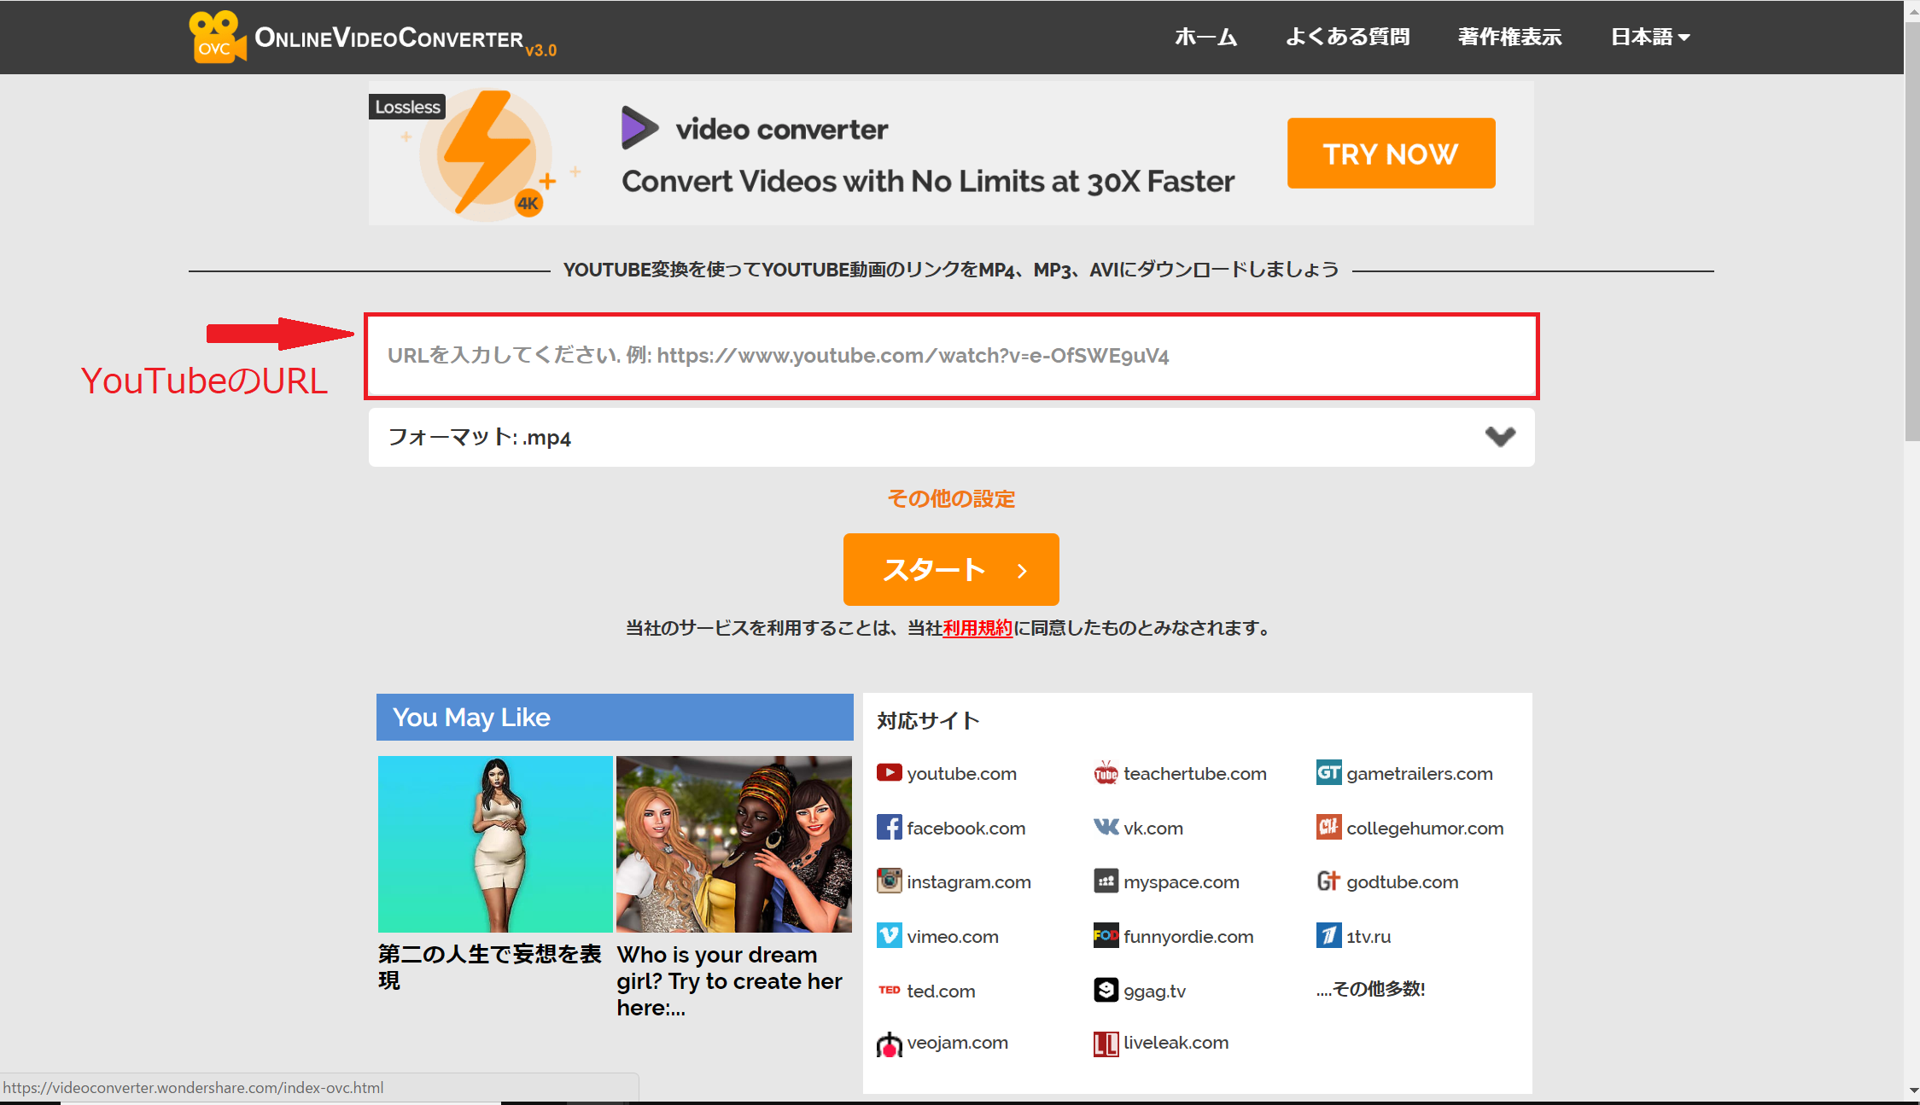Click the liveleak.com site icon
Image resolution: width=1920 pixels, height=1105 pixels.
click(1106, 1044)
